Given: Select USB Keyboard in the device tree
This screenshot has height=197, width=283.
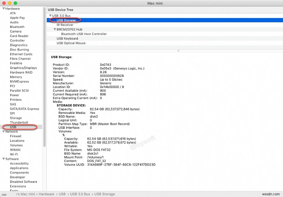Looking at the screenshot, I should (165, 39).
